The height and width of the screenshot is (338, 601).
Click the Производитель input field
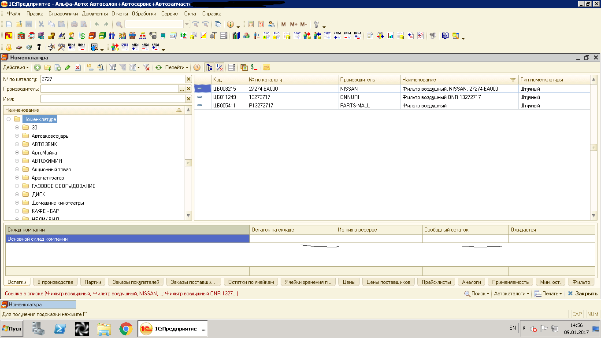click(x=109, y=89)
